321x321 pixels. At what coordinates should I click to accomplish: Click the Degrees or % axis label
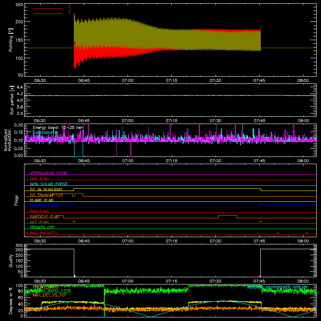(x=11, y=301)
